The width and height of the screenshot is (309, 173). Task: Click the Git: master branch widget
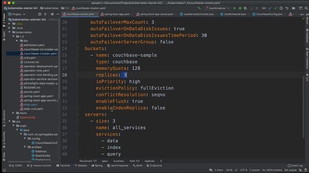click(291, 170)
